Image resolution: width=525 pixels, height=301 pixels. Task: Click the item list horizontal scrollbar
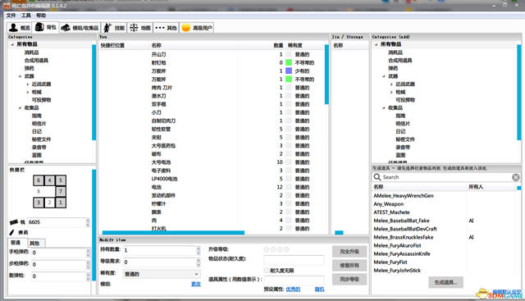[173, 232]
